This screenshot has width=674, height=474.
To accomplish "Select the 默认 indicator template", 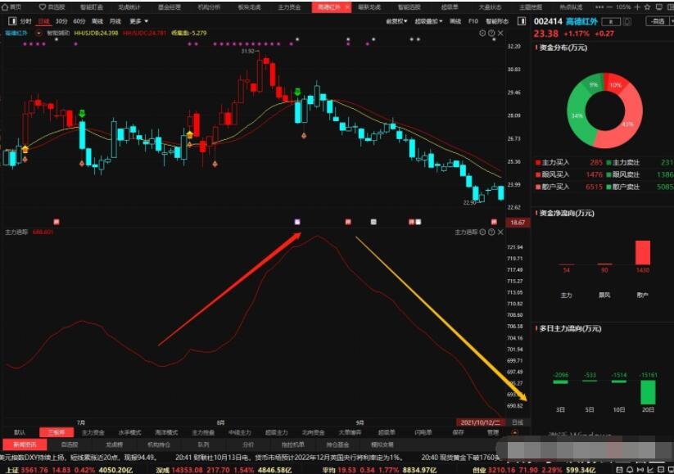I will 20,432.
